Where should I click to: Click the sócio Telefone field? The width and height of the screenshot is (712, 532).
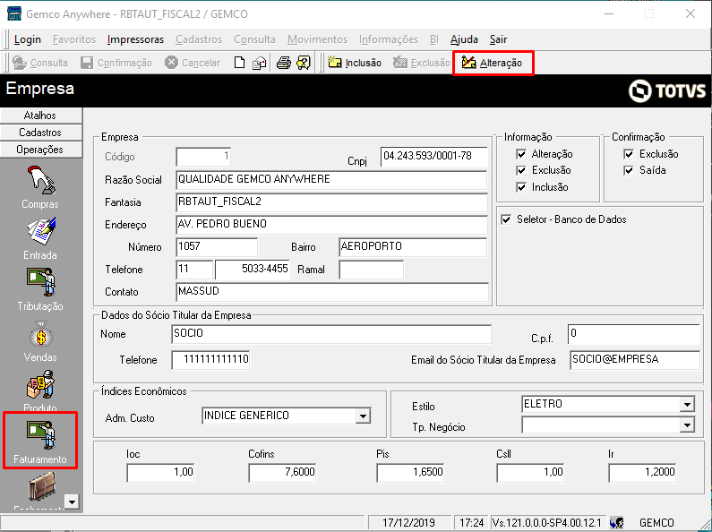pos(210,360)
